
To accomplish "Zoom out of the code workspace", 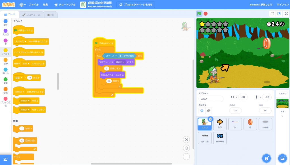I will (x=186, y=148).
